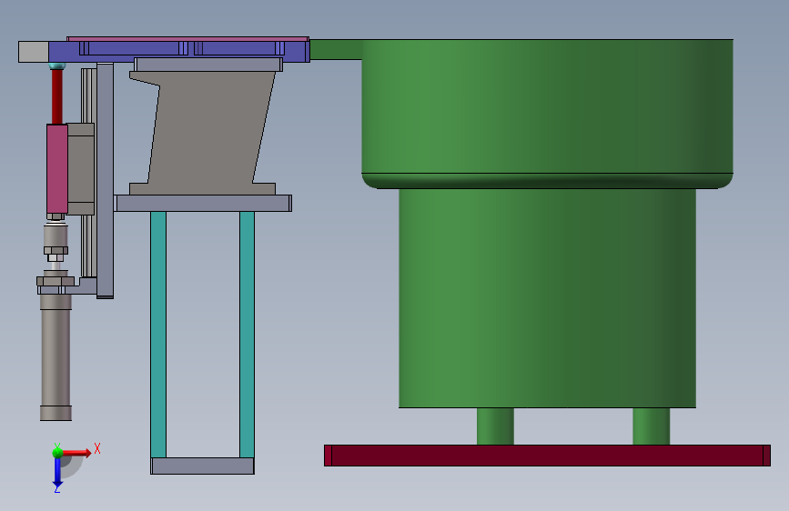The image size is (789, 511).
Task: Click the green Y axis ball of triad
Action: pyautogui.click(x=57, y=453)
